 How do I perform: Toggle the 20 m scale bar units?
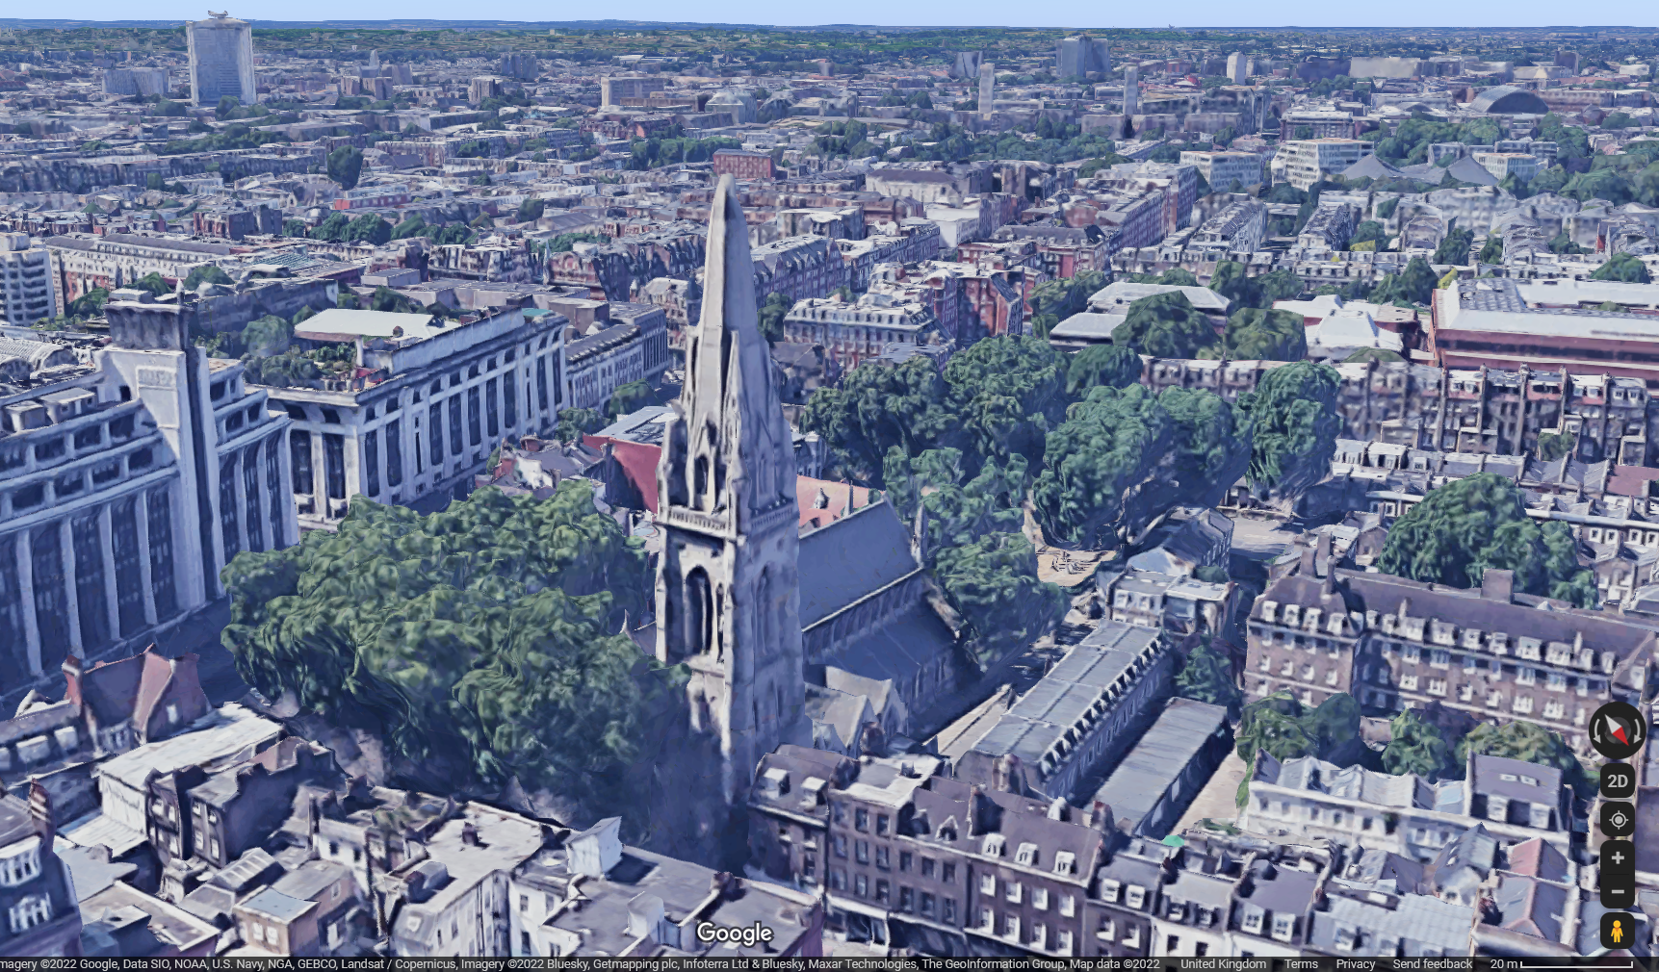point(1561,964)
